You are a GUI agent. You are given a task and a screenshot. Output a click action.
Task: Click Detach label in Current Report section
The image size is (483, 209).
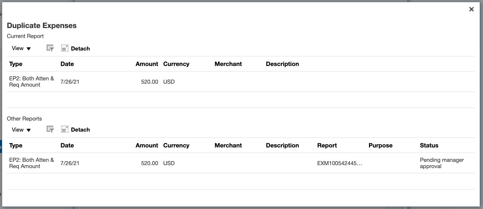point(80,49)
